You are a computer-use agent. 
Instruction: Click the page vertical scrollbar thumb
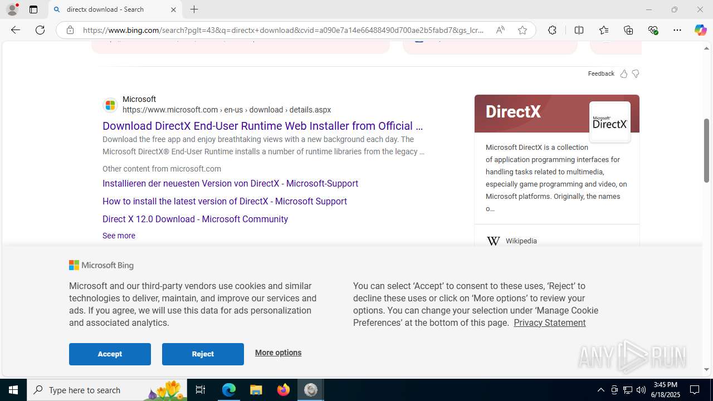tap(706, 150)
